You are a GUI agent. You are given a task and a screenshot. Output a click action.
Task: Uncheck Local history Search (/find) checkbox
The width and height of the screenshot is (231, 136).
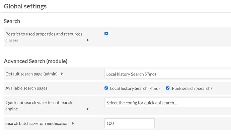(106, 88)
